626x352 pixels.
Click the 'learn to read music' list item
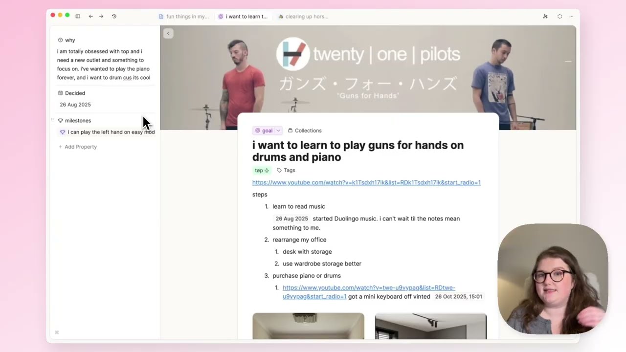click(x=298, y=206)
